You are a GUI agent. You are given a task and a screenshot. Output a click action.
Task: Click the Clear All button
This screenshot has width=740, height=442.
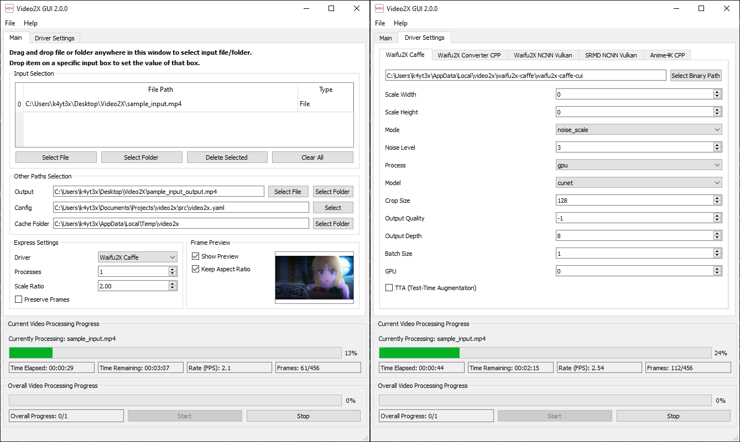click(x=312, y=157)
